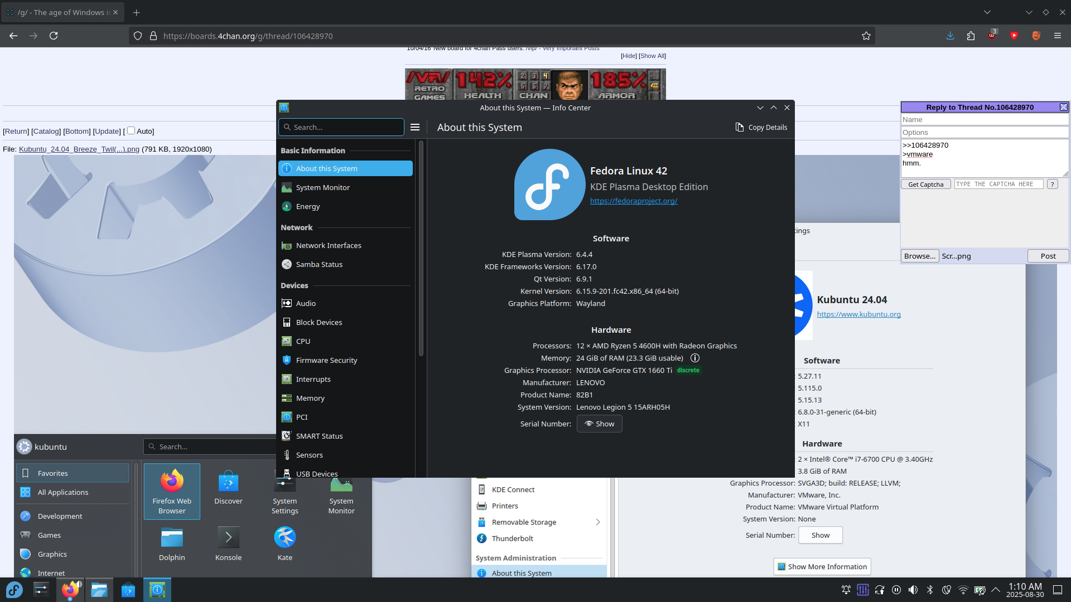This screenshot has width=1071, height=602.
Task: Click the Get Captcha button
Action: pos(925,185)
